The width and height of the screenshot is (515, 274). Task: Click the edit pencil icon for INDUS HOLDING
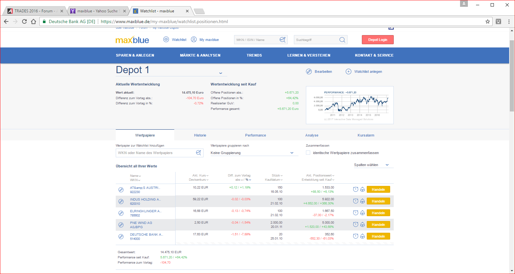point(121,202)
